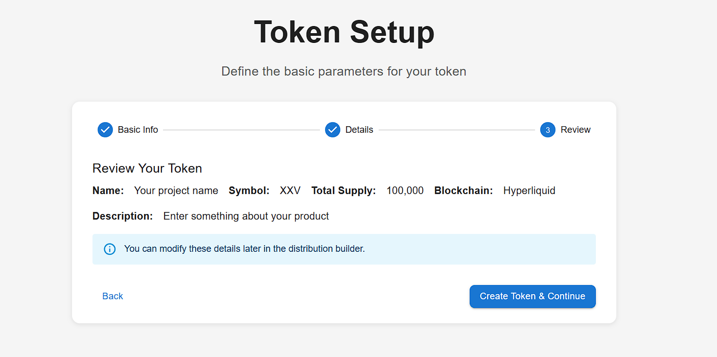
Task: Click the 'Your project name' value
Action: coord(176,191)
